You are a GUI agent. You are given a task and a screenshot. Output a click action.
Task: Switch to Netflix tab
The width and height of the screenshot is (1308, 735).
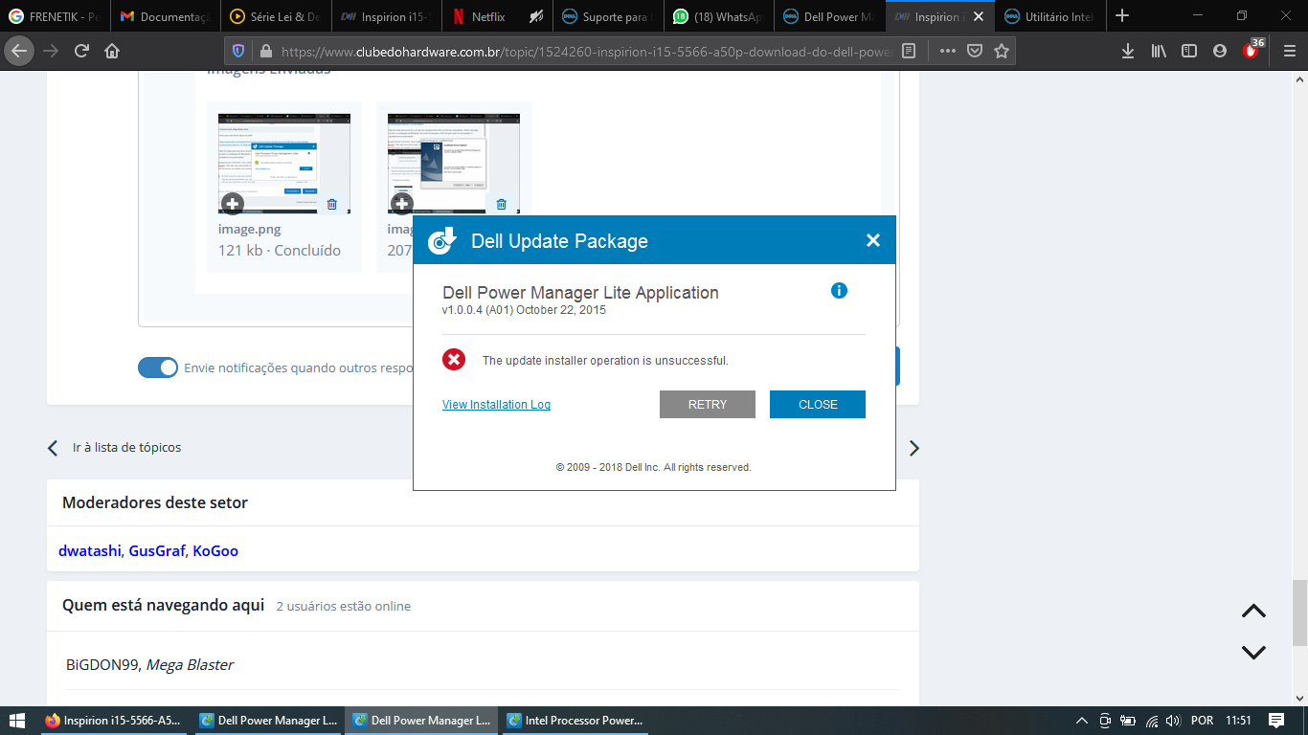497,16
